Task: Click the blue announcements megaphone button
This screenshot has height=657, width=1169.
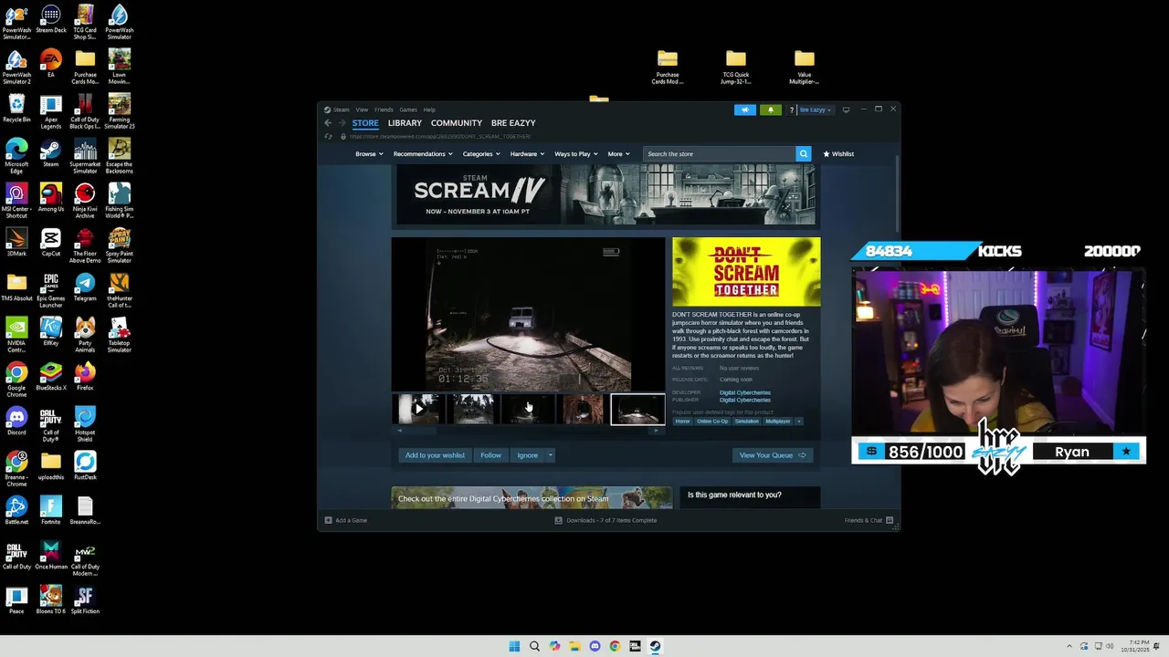Action: (x=745, y=109)
